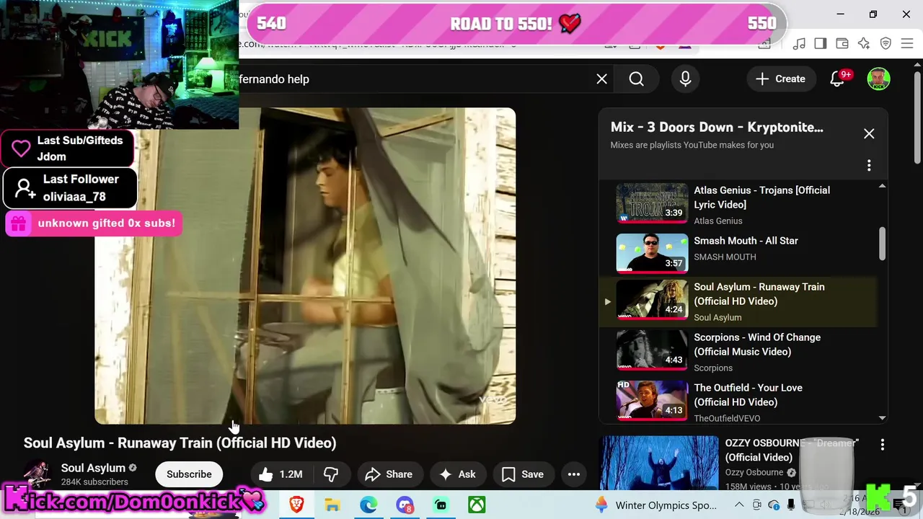Open YouTube notifications bell
This screenshot has height=519, width=923.
click(x=837, y=79)
